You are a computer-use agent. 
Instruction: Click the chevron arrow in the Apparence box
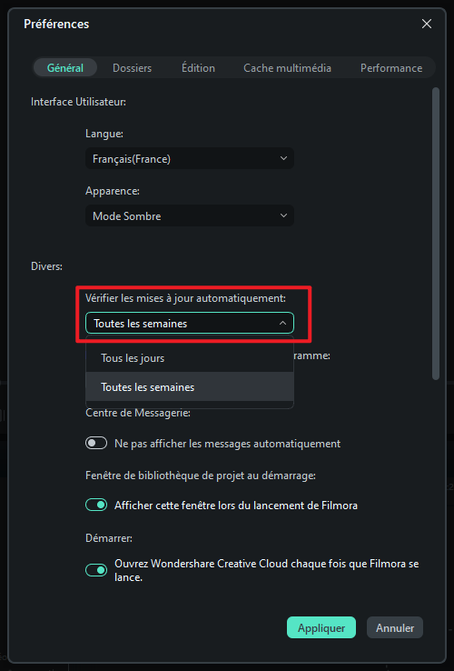coord(283,215)
